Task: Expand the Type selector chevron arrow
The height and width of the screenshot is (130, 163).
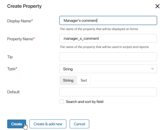Action: coord(152,69)
